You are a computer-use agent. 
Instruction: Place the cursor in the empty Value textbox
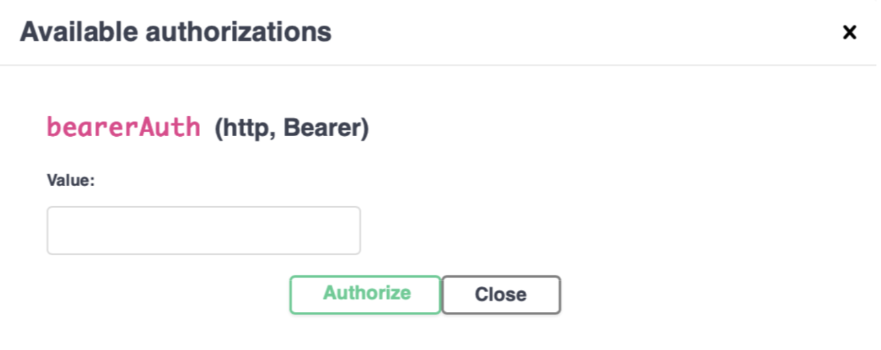(x=203, y=230)
